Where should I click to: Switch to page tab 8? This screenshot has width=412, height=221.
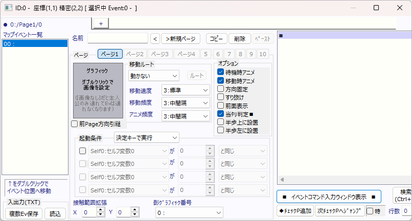coord(240,54)
